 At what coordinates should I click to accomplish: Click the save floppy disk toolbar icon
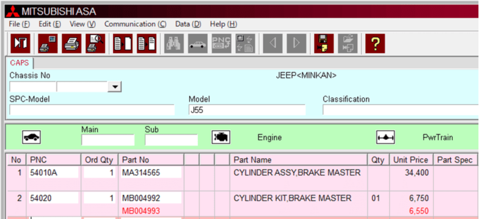(324, 43)
